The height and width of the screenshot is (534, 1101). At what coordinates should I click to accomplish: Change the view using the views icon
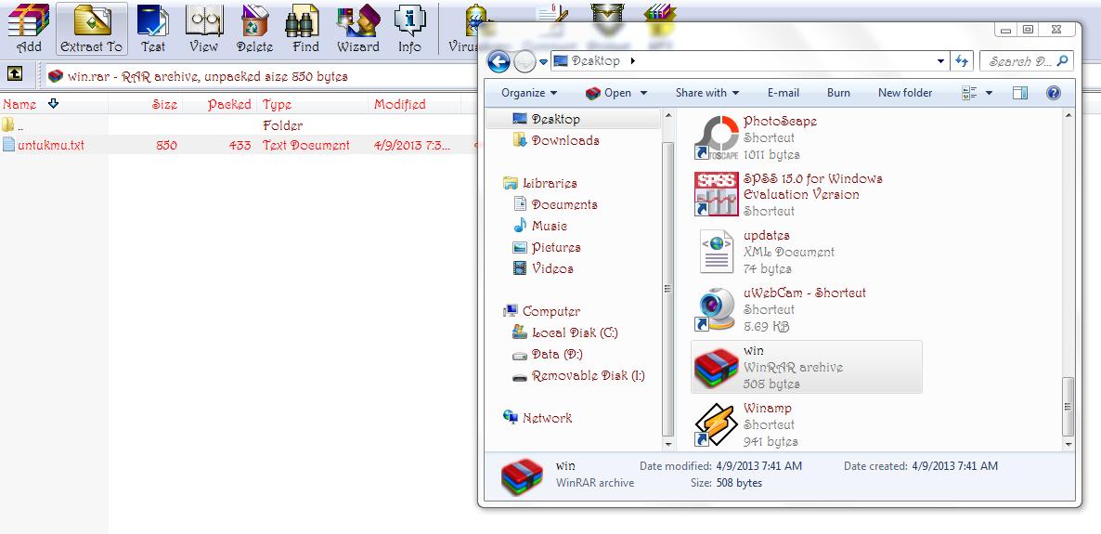(970, 93)
